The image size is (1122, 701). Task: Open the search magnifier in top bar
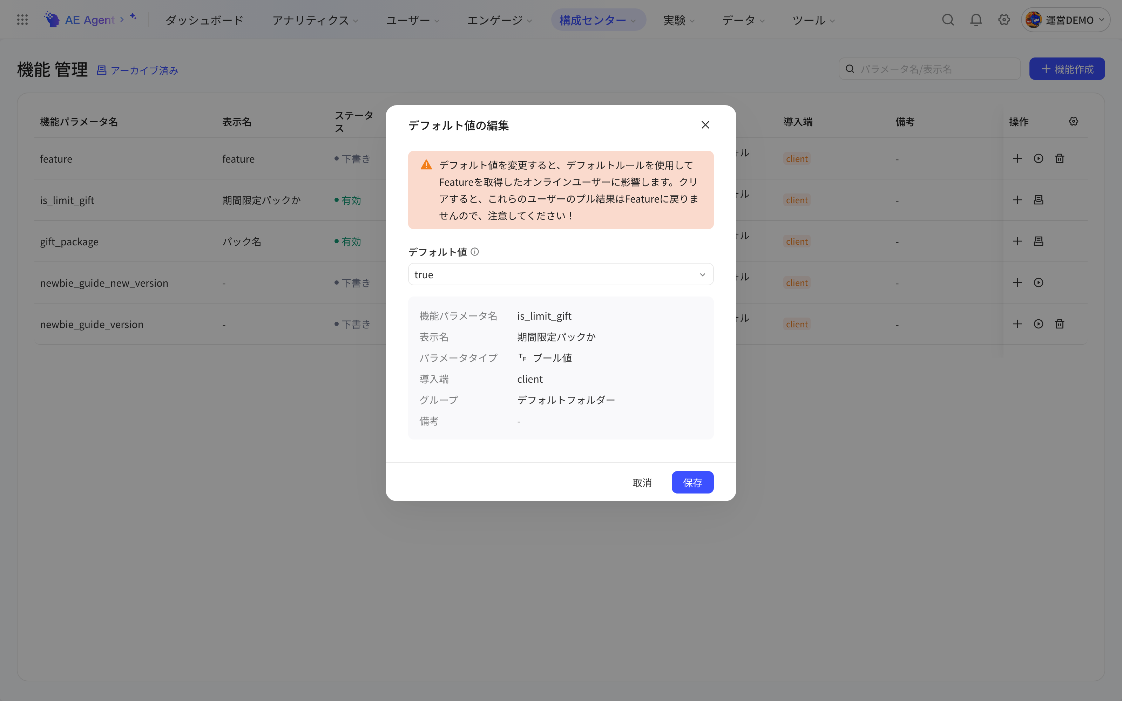tap(948, 20)
